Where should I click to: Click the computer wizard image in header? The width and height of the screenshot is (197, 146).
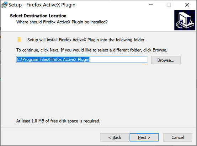[x=185, y=20]
